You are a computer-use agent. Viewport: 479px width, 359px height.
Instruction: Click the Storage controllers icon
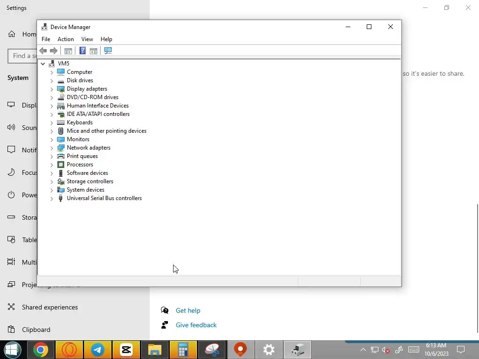click(61, 181)
